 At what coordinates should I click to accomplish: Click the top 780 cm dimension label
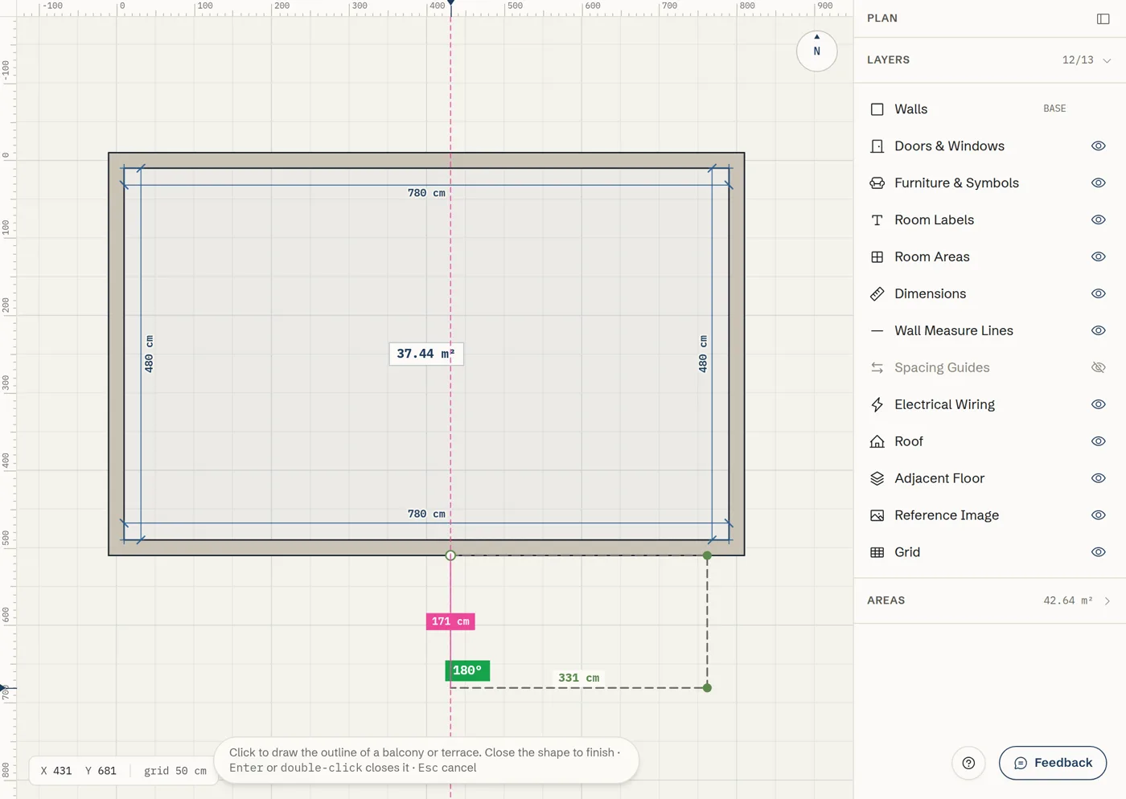426,193
